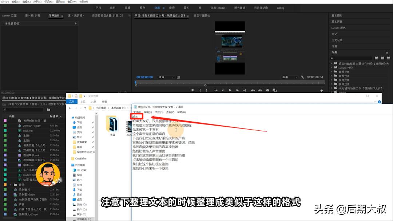Click the Lift edit icon in Program monitor

(253, 89)
